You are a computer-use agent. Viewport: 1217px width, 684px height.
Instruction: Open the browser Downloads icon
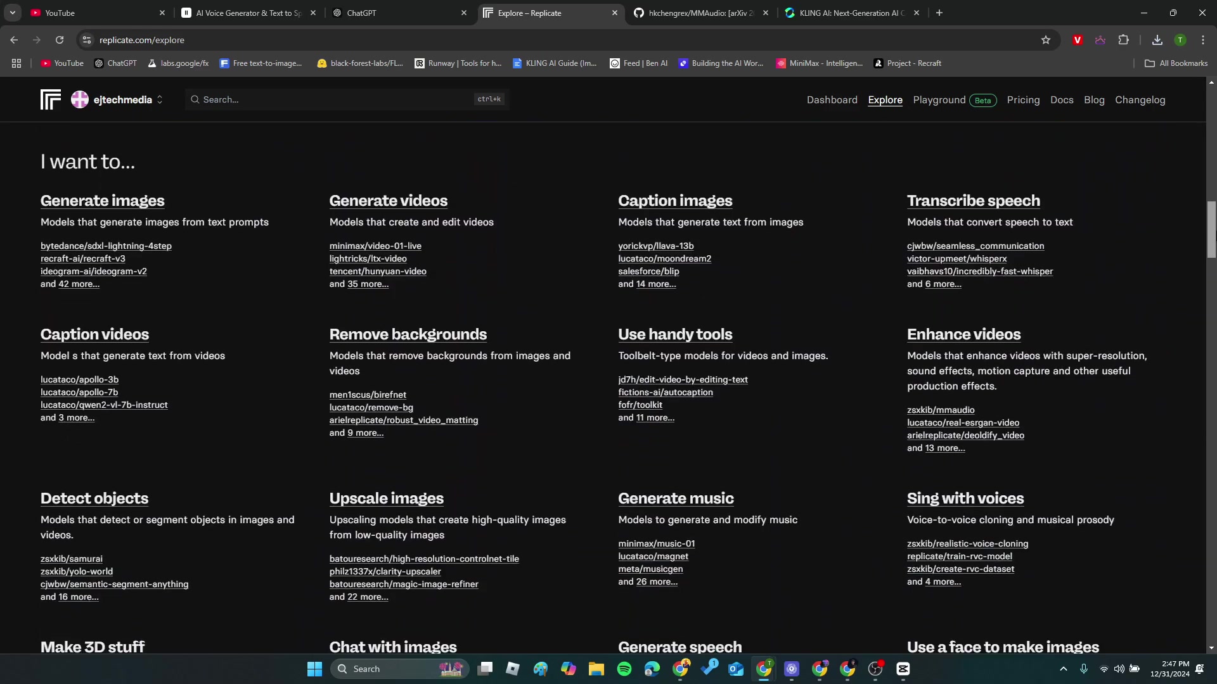click(x=1157, y=40)
